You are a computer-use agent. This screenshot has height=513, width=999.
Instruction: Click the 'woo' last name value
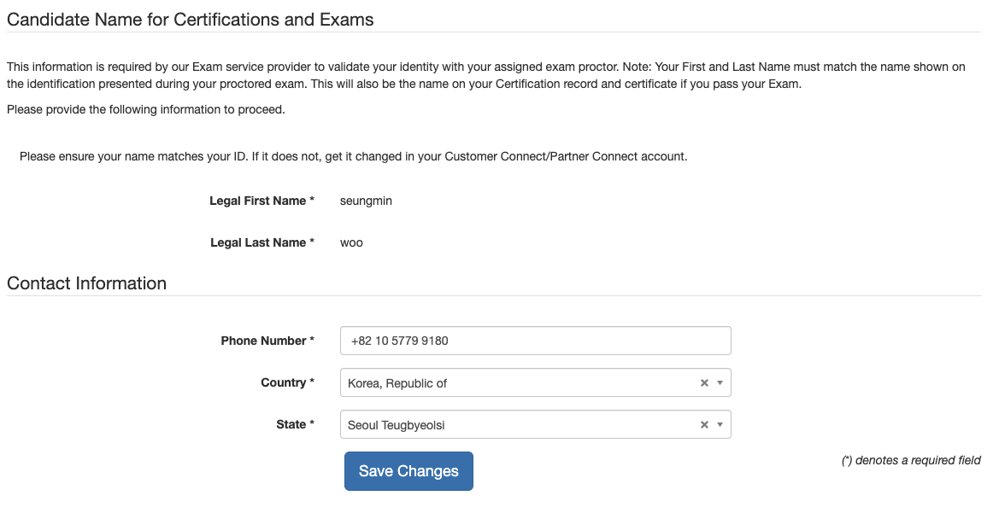point(351,243)
